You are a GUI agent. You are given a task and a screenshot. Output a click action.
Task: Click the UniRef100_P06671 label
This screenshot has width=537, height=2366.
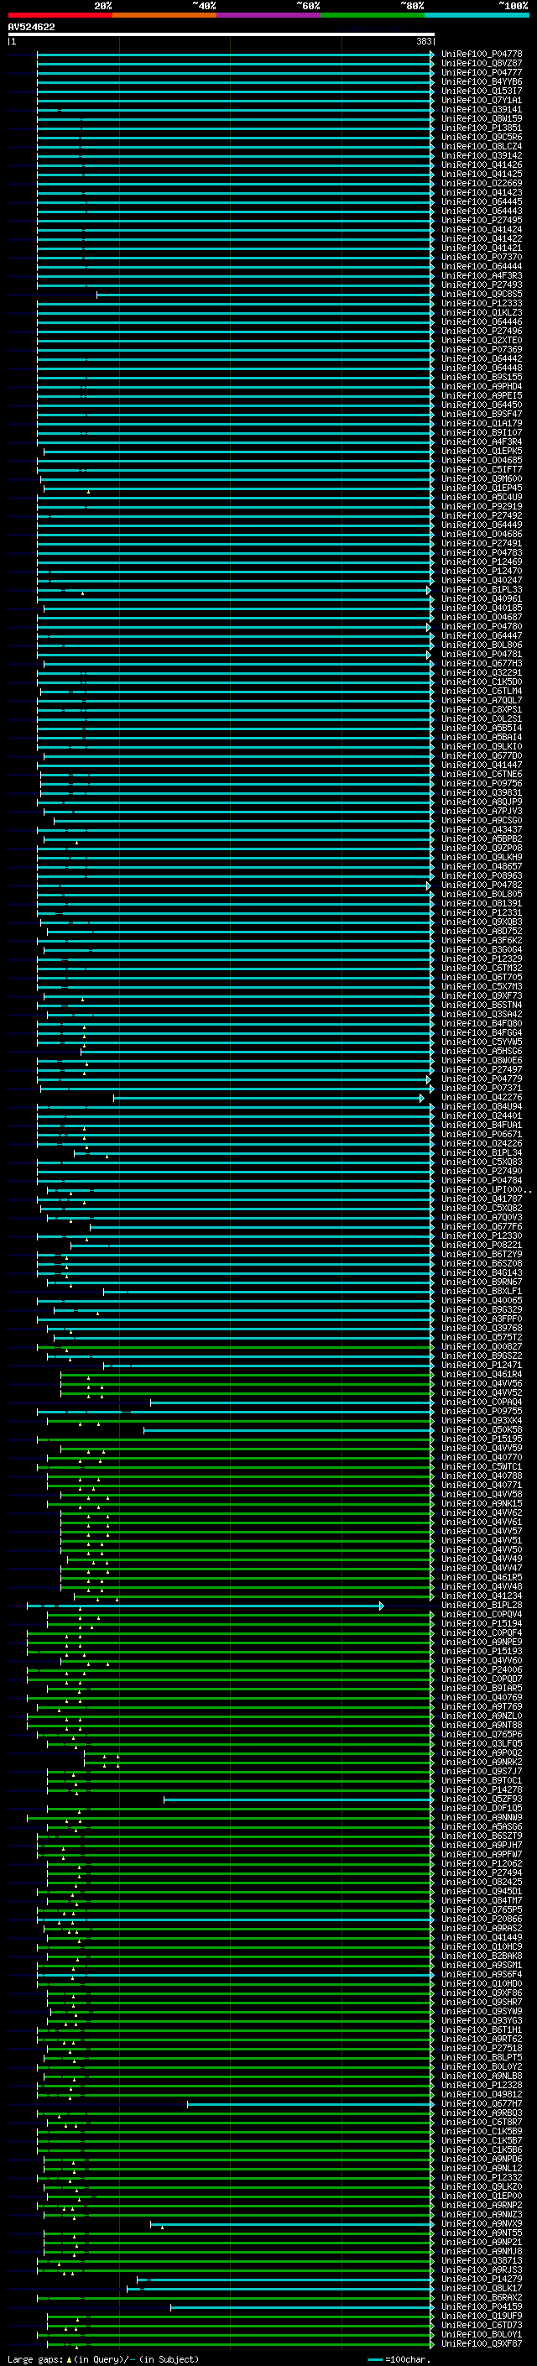coord(481,1135)
